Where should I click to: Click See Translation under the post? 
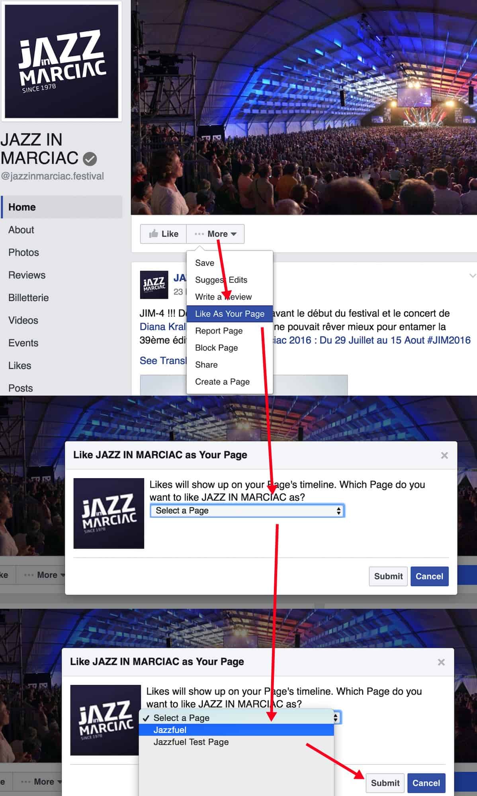163,361
